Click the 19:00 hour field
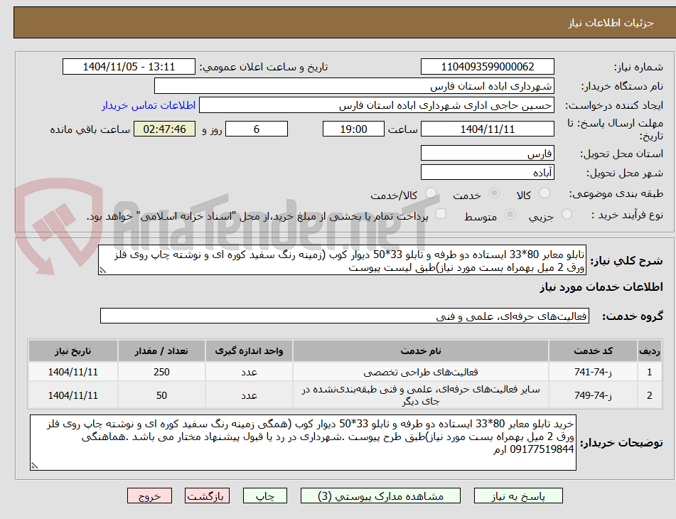 coord(353,129)
